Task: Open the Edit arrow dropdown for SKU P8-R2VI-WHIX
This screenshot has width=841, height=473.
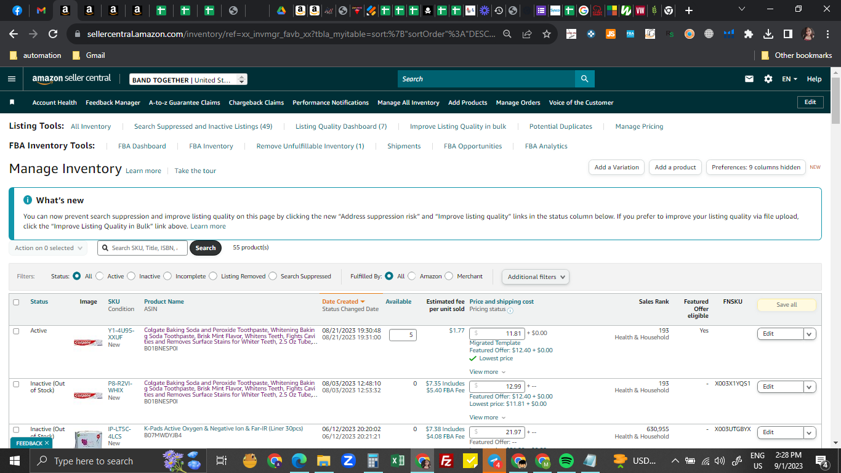Action: click(x=810, y=387)
